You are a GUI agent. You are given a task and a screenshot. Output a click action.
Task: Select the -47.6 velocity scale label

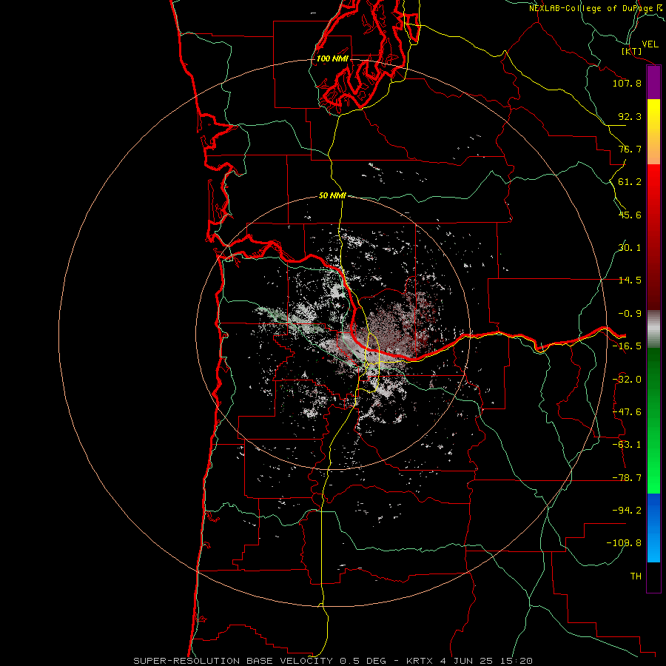627,412
